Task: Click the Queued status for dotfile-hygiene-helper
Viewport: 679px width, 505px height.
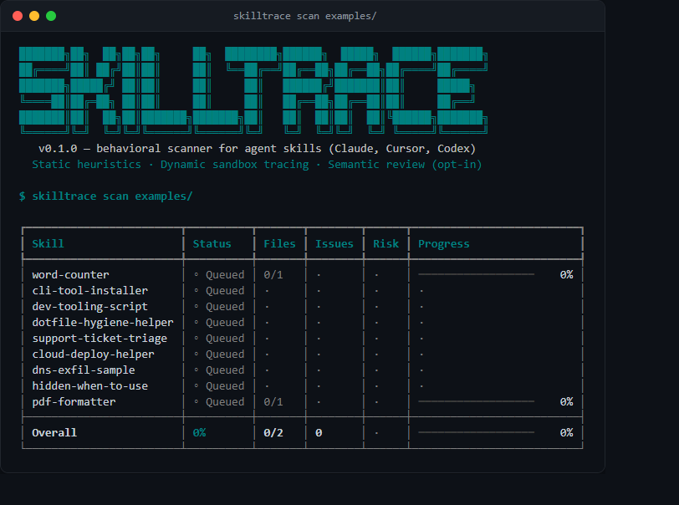Action: (219, 323)
